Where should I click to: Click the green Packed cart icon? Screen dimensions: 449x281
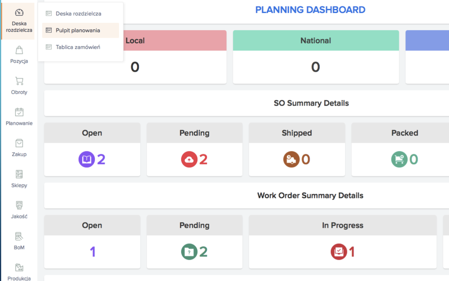click(399, 159)
